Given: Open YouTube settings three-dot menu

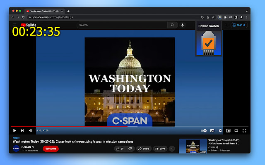Looking at the screenshot, I should (x=226, y=25).
